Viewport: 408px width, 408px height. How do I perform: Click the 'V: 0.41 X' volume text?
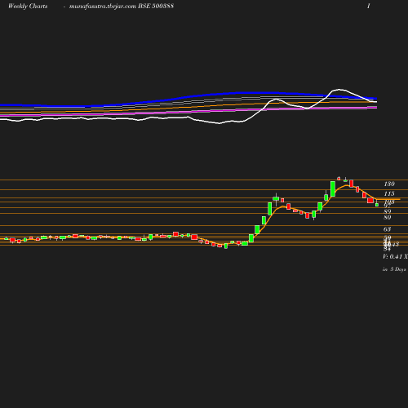coord(395,256)
